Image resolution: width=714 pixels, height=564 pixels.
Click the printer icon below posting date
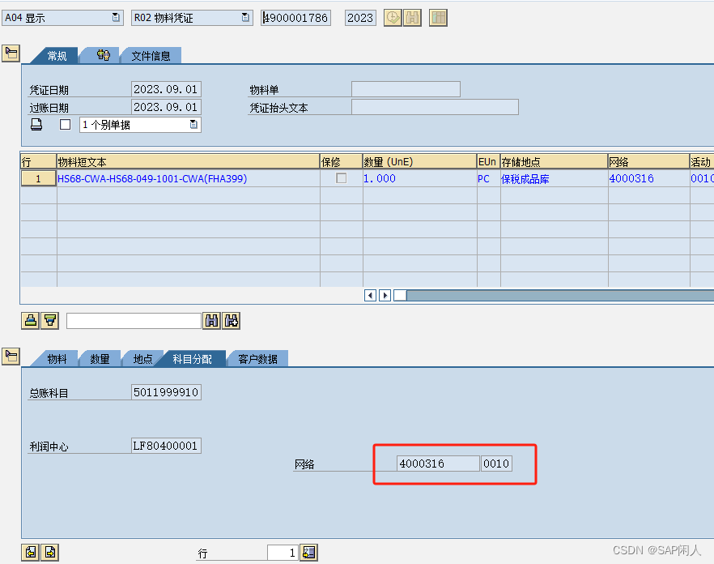[x=36, y=125]
